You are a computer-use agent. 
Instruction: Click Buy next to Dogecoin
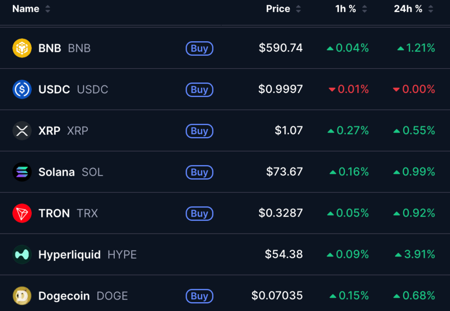200,296
